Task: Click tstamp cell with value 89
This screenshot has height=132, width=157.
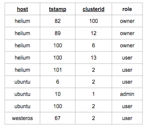Action: click(57, 33)
